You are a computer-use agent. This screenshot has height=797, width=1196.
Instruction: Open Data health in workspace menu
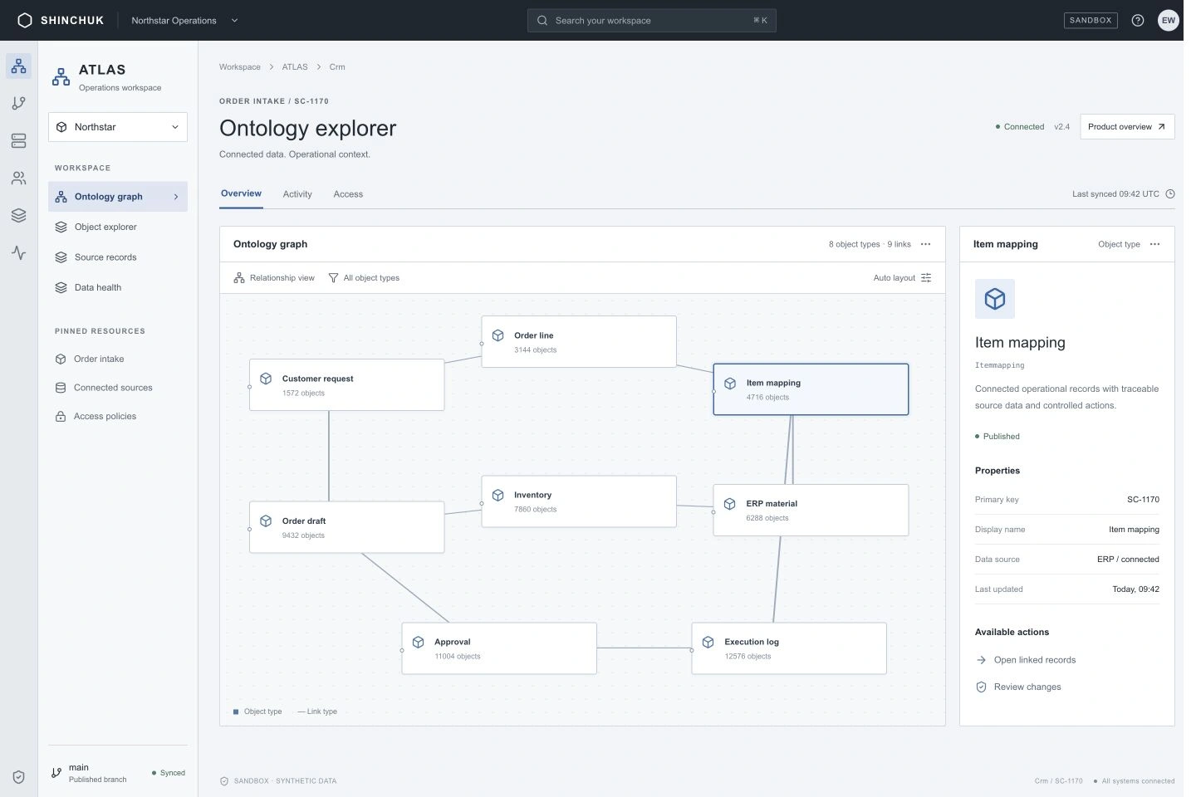coord(118,287)
